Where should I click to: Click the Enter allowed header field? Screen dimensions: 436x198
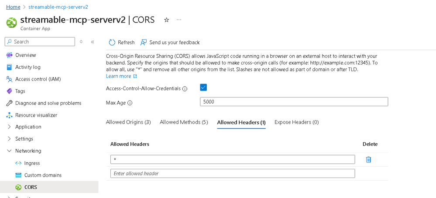click(233, 174)
